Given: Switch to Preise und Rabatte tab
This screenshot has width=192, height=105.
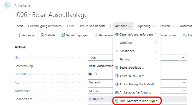Looking at the screenshot, I should coord(93,26).
